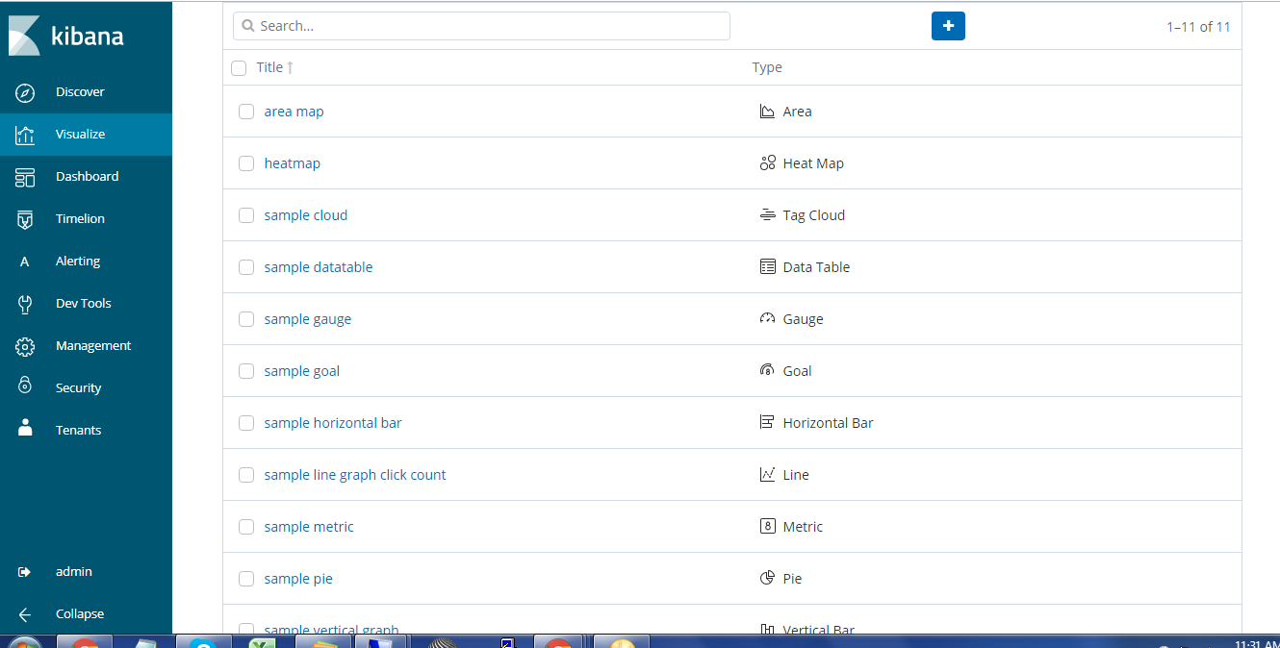
Task: Select the sample gauge checkbox
Action: click(246, 319)
